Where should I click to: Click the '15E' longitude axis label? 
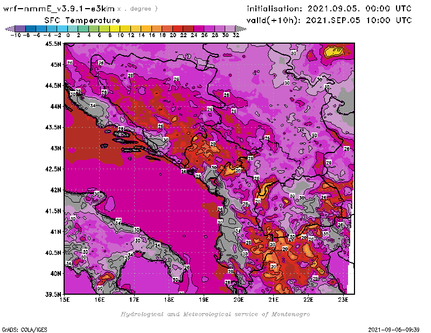(x=65, y=300)
